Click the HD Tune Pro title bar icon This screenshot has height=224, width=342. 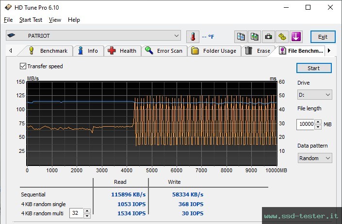click(x=8, y=7)
